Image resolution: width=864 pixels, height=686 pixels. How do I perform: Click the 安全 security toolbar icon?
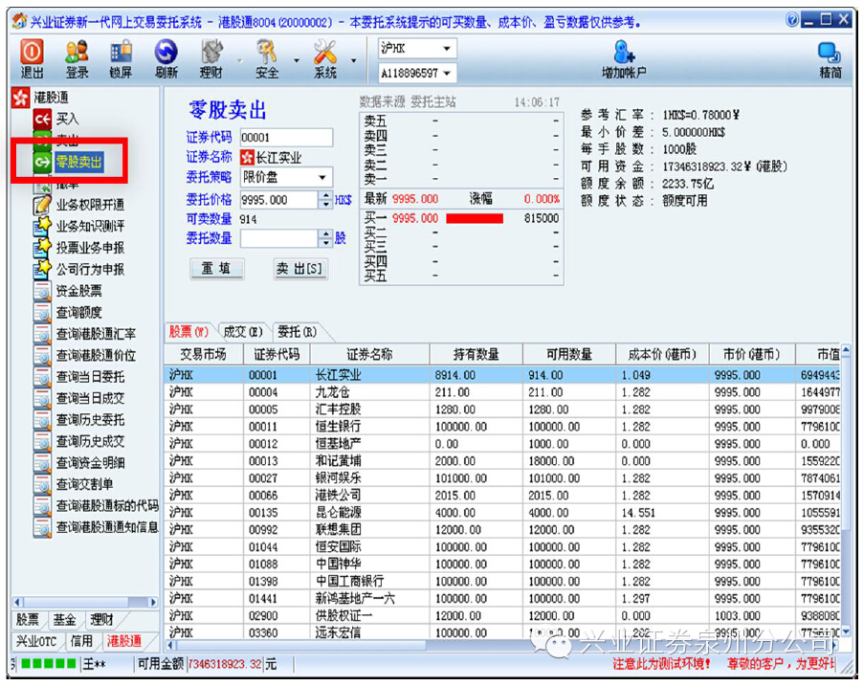(267, 59)
